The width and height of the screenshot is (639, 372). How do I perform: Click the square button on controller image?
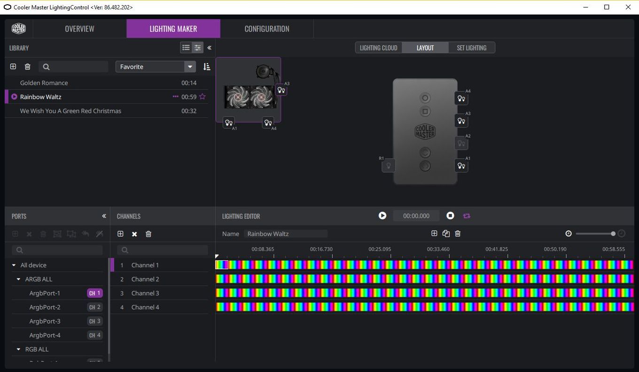point(425,112)
